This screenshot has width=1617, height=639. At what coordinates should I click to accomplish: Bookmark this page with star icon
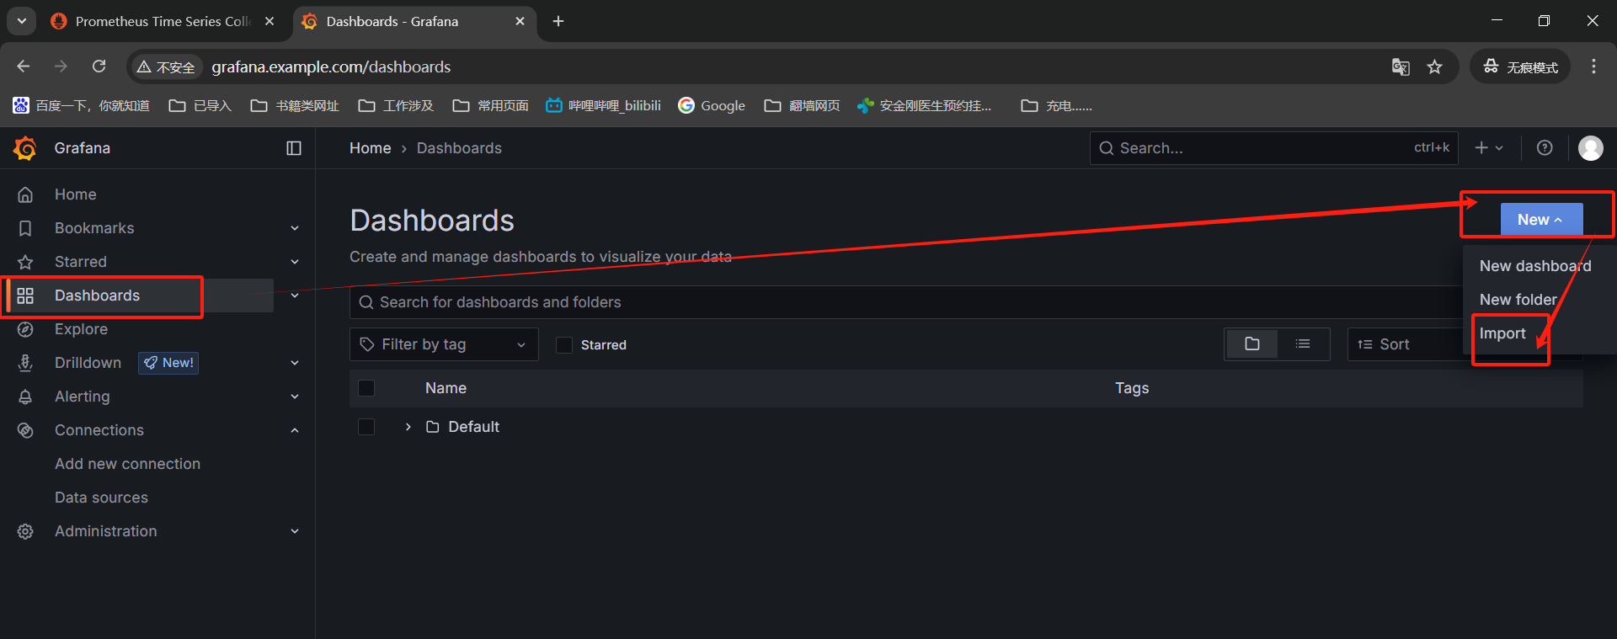(1435, 67)
